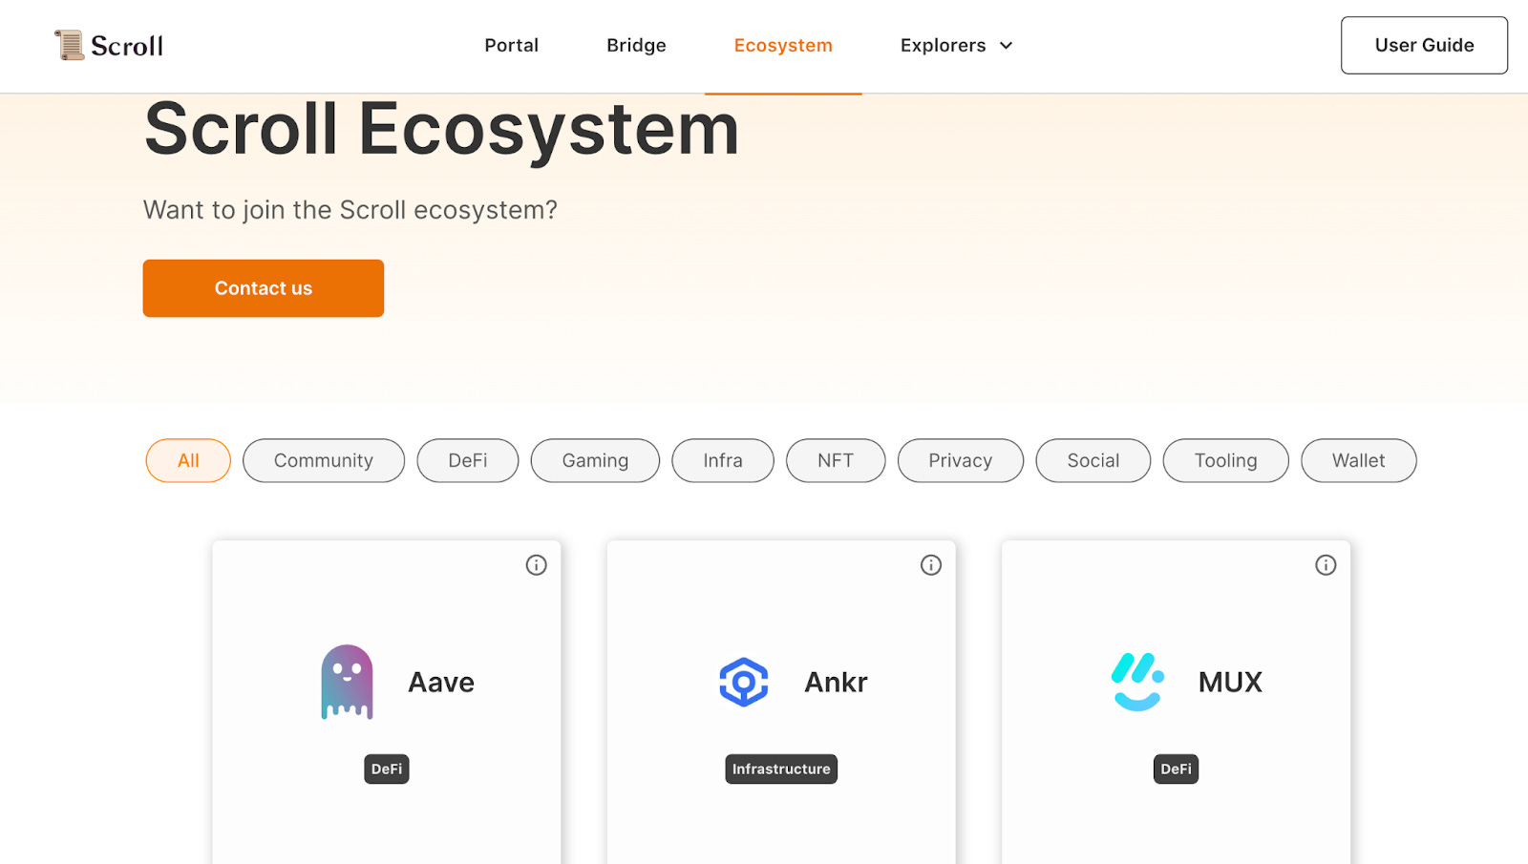Click the Ankr hexagon logo
The image size is (1528, 864).
(x=744, y=682)
